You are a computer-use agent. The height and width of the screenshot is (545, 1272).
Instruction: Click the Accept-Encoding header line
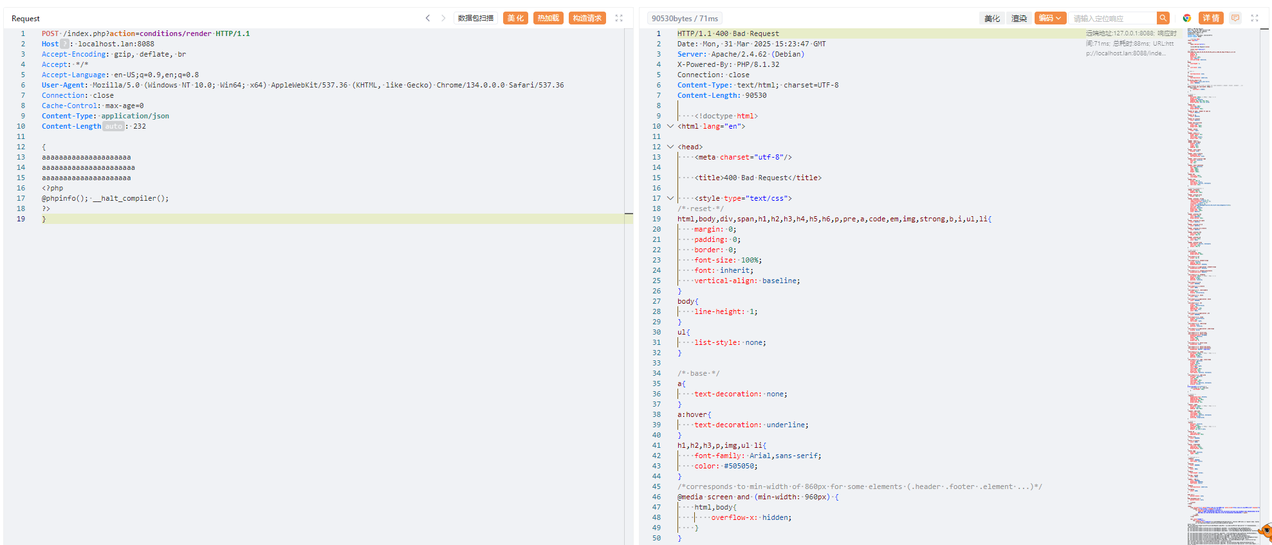coord(114,54)
